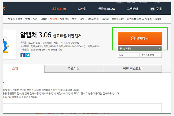Click the Facebook share icon

(22, 55)
